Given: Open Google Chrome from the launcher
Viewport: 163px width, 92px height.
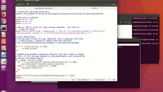Looking at the screenshot, I should tap(4, 21).
